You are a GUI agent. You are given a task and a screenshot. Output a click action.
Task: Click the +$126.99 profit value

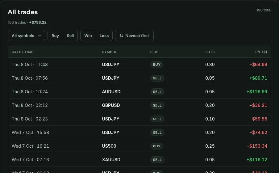click(x=257, y=92)
